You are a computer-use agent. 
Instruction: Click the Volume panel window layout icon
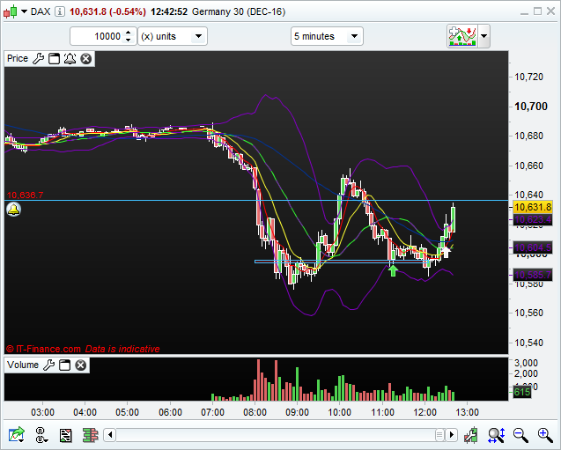tap(65, 365)
